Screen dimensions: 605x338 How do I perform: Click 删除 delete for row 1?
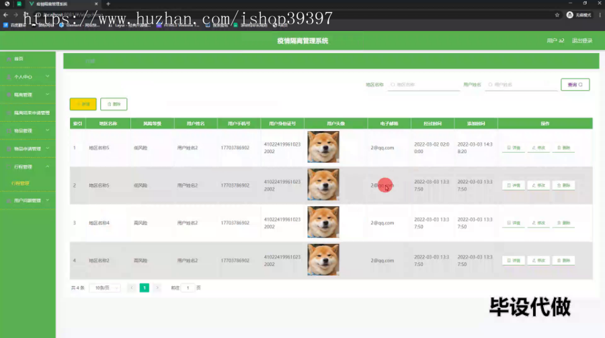[x=563, y=148]
